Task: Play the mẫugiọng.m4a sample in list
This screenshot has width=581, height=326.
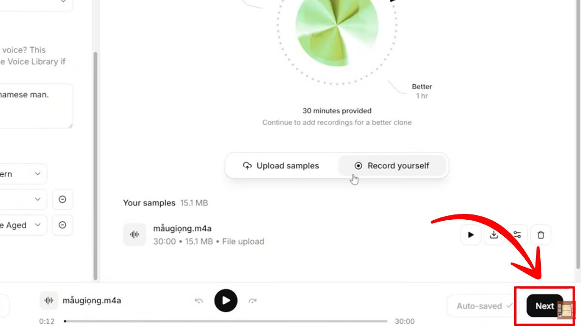Action: (471, 235)
